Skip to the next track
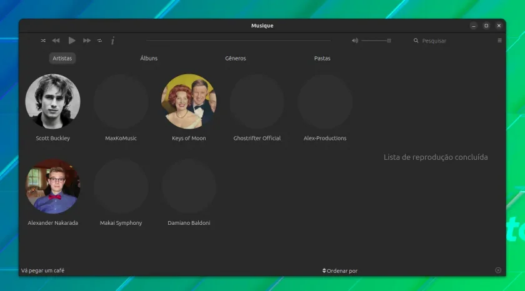Viewport: 525px width, 291px height. [87, 41]
